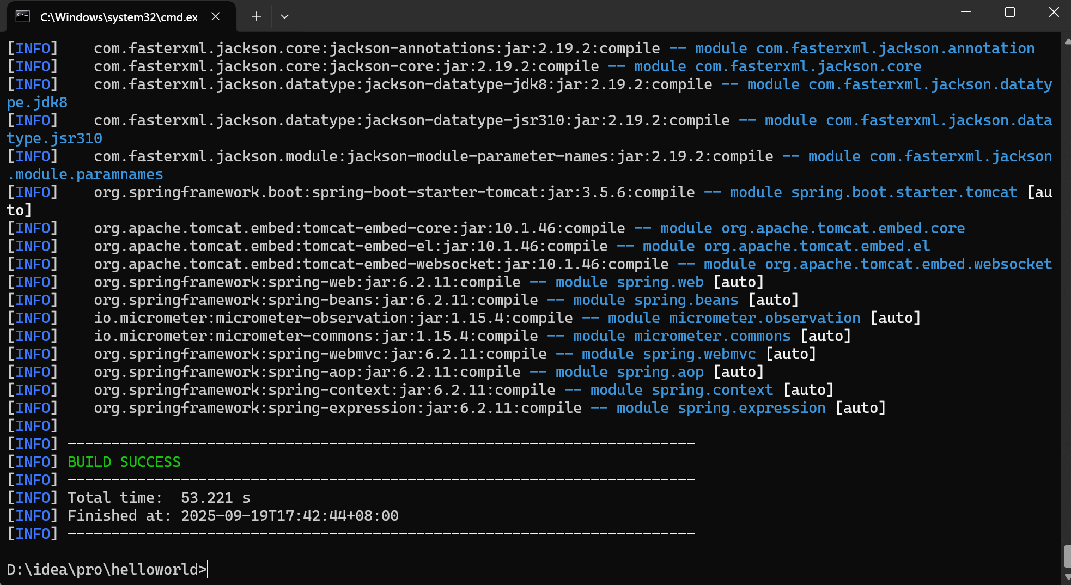
Task: Click 'module spring.aop' text
Action: coord(630,372)
